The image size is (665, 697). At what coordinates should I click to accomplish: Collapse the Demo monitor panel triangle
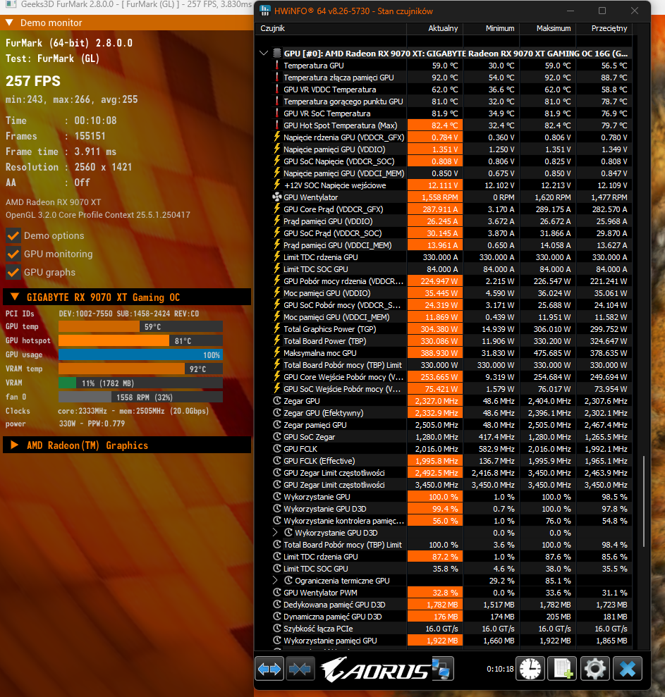tap(9, 23)
